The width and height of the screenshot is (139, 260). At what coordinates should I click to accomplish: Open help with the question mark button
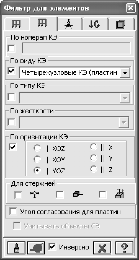pos(124,248)
